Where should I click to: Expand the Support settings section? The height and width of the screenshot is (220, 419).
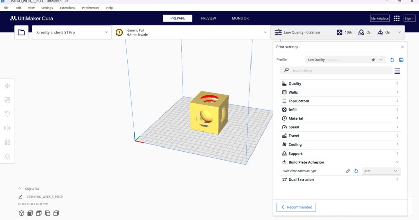[x=340, y=153]
